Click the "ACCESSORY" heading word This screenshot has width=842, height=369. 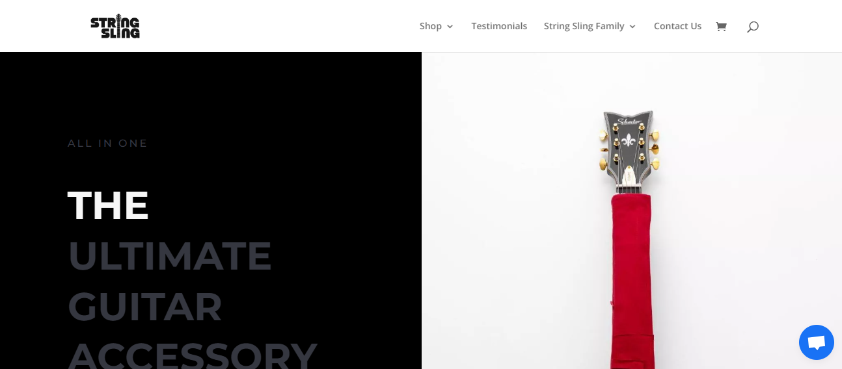coord(192,355)
